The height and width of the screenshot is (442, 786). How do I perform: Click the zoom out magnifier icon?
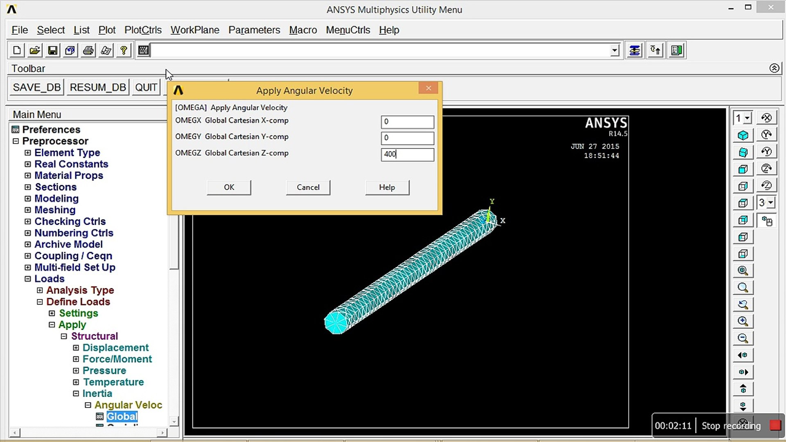pos(743,338)
